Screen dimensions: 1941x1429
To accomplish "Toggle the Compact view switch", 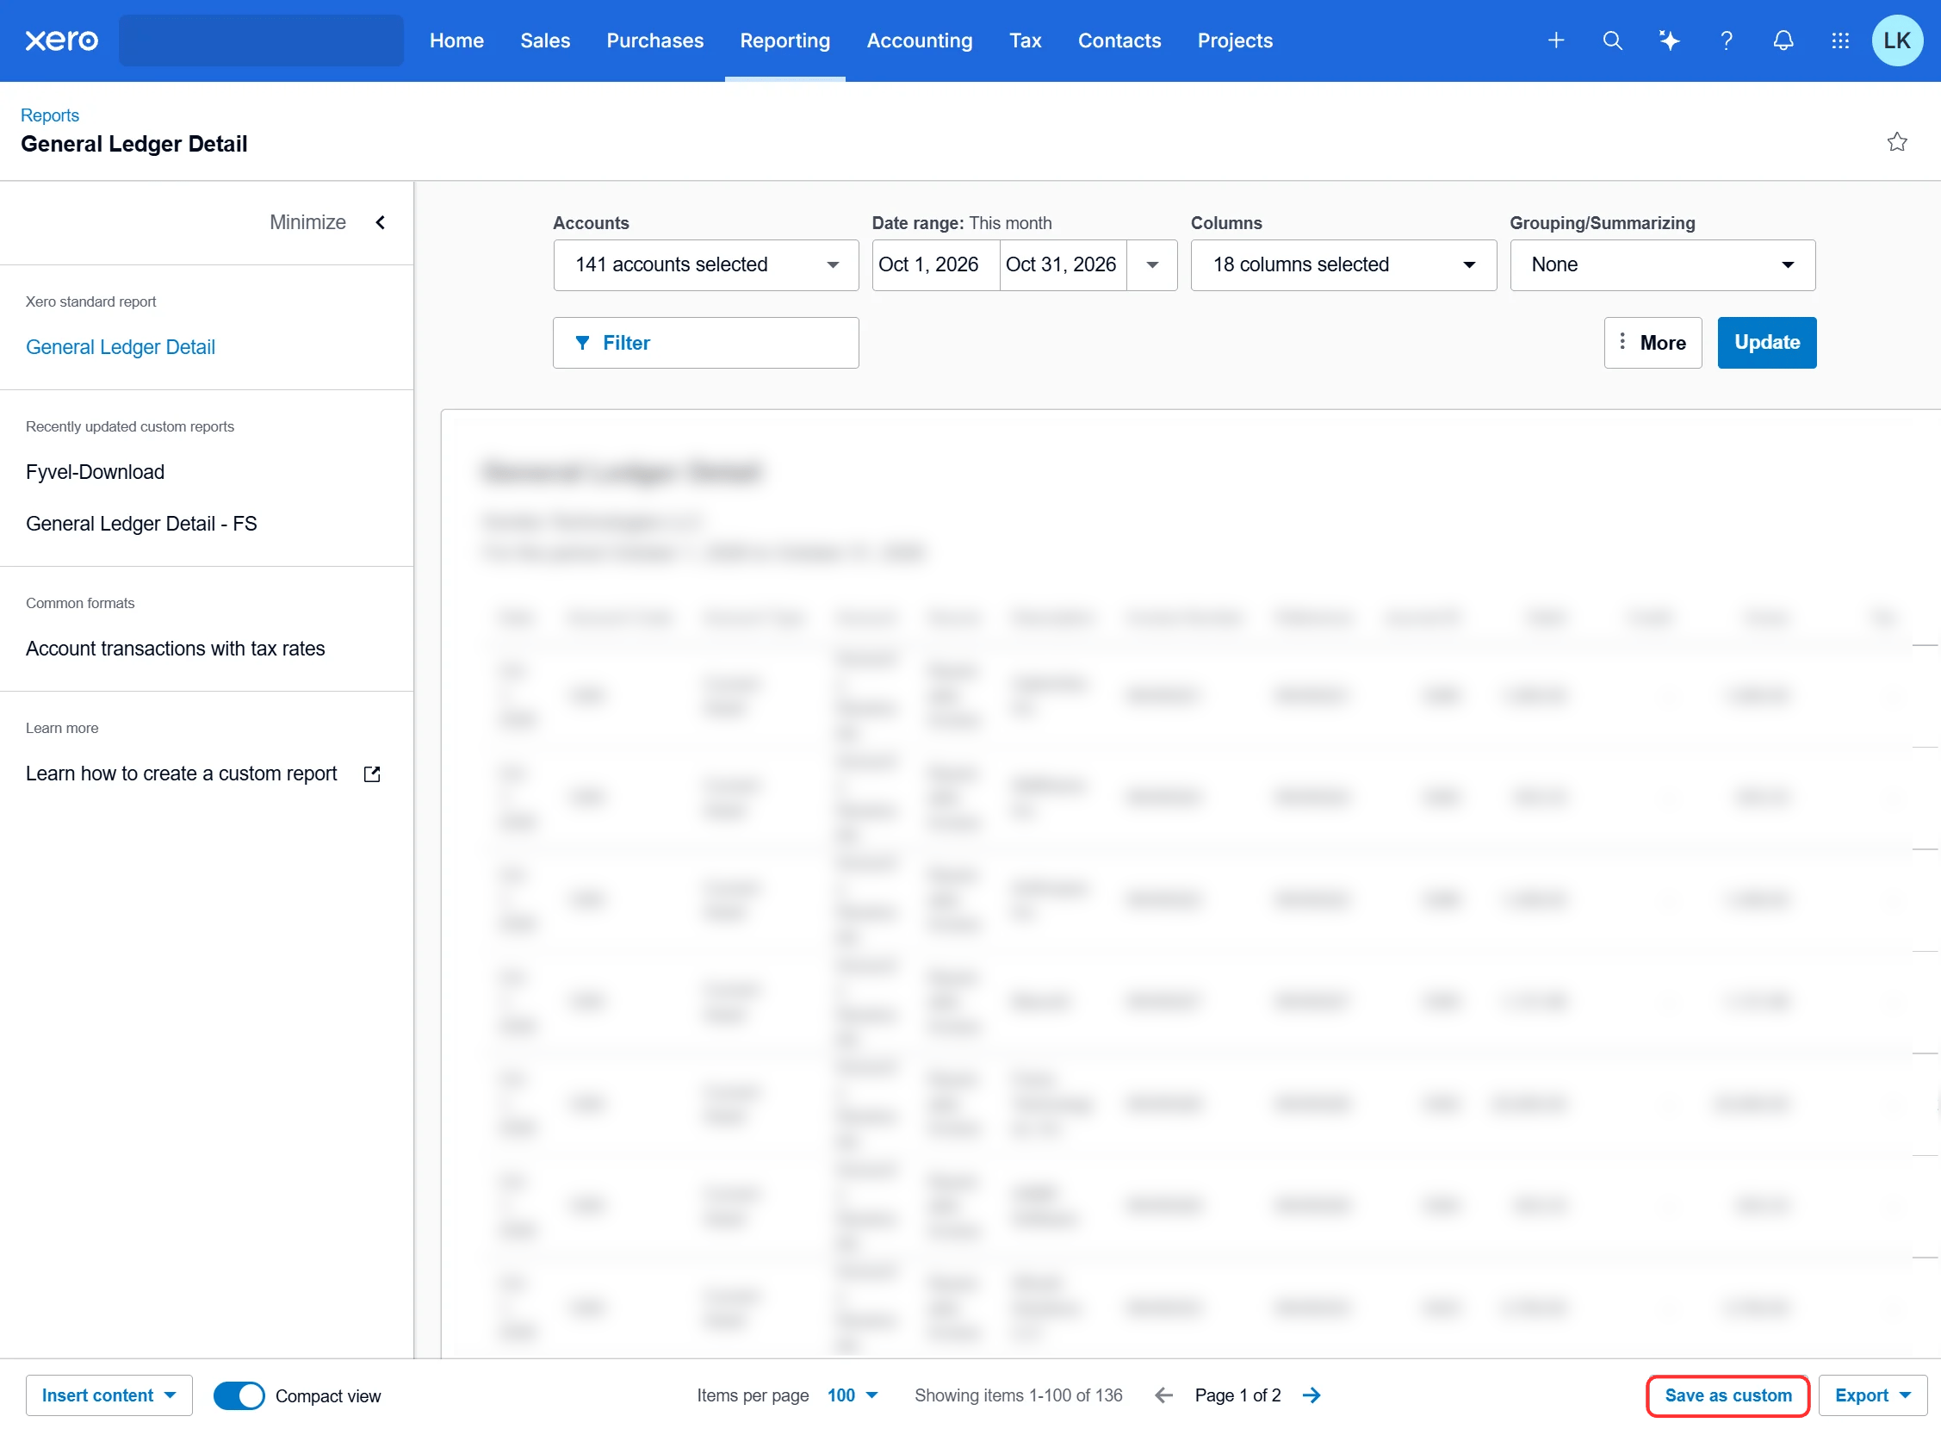I will (x=239, y=1395).
